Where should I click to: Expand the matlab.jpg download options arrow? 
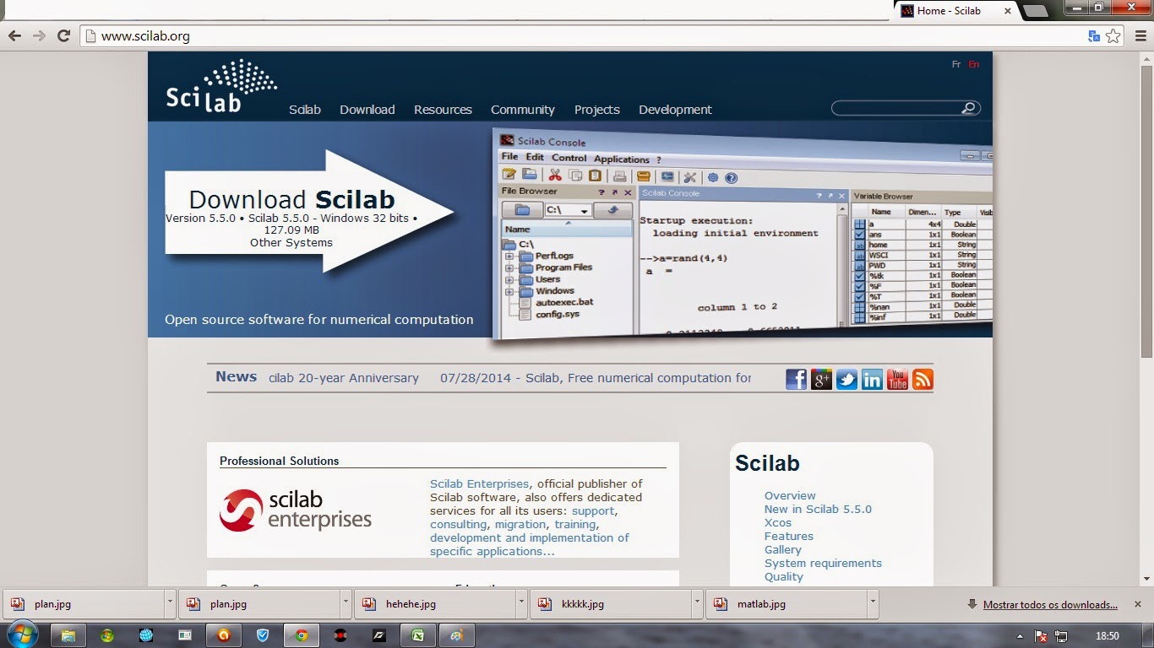[x=873, y=604]
